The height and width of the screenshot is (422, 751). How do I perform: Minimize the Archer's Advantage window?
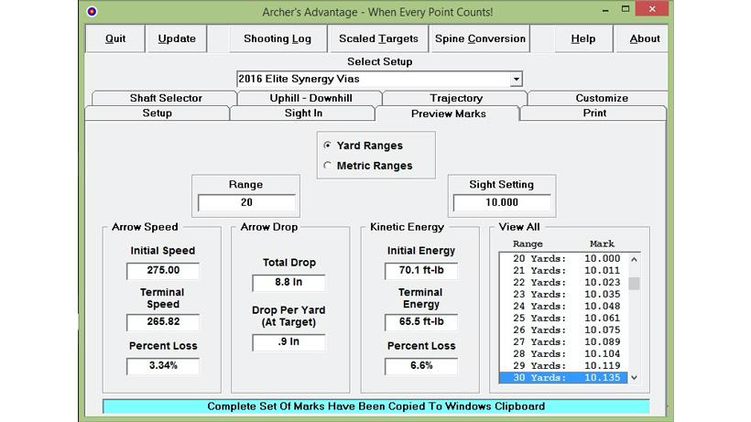coord(605,9)
